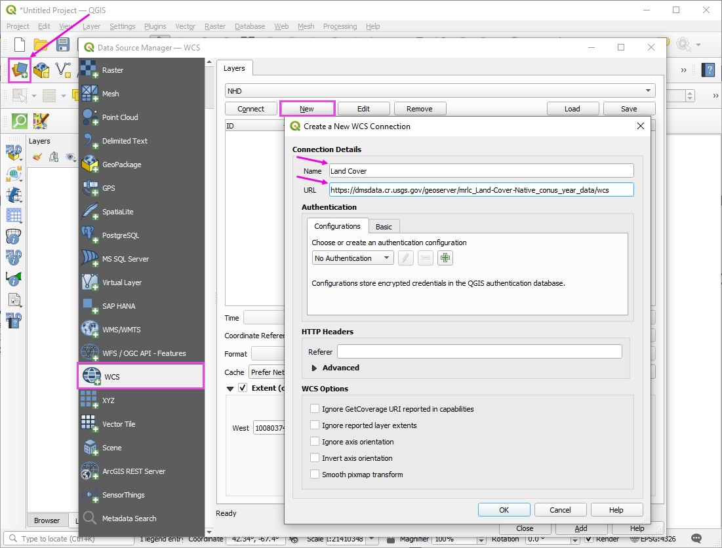Select XYZ tiles source

point(108,401)
